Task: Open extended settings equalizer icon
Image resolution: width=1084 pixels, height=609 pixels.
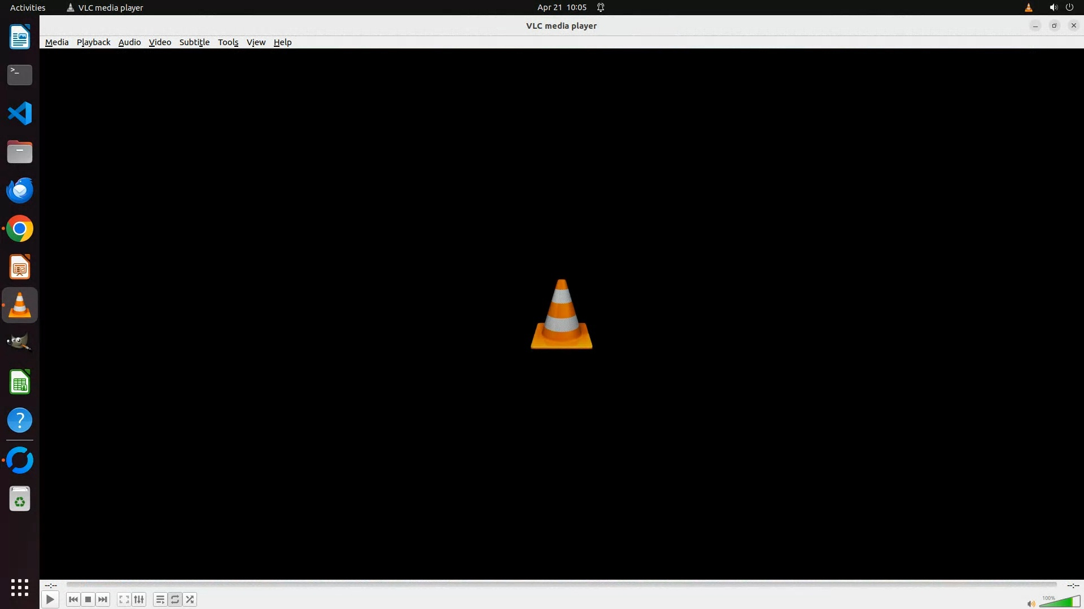Action: (x=139, y=599)
